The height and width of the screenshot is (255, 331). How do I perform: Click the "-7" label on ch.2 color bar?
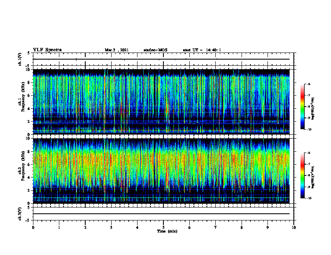tap(308, 164)
